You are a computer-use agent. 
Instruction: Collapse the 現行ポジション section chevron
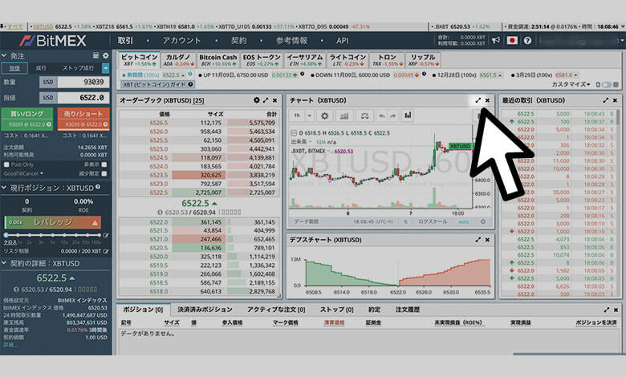[4, 188]
